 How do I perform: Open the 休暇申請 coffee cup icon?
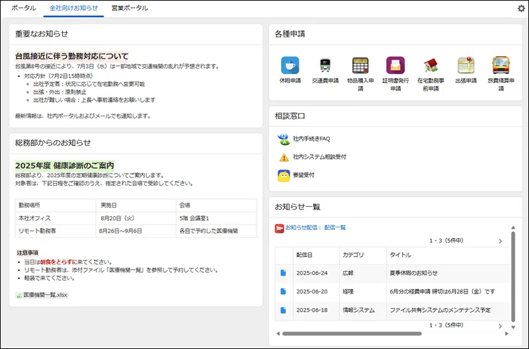(290, 65)
